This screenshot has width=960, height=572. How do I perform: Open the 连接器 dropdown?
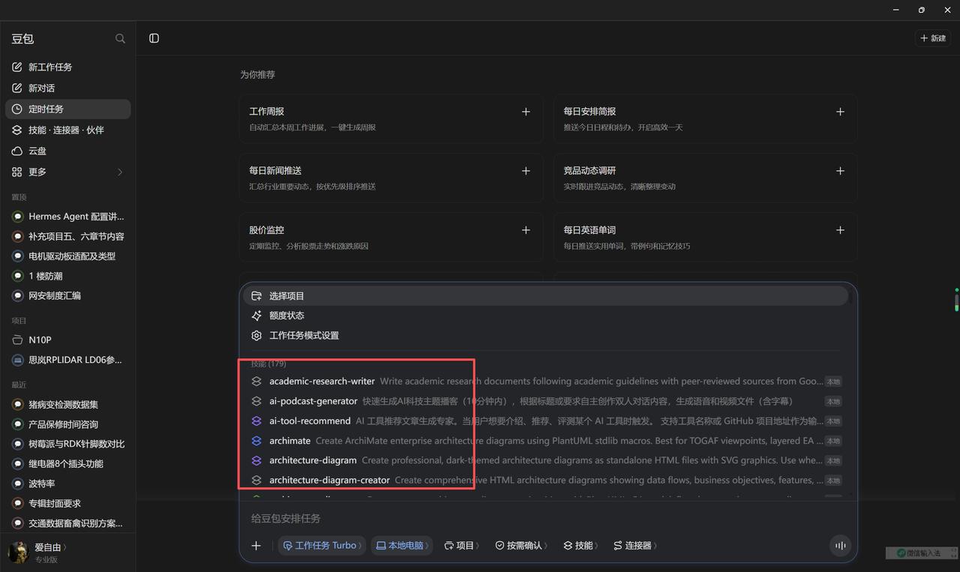click(634, 546)
